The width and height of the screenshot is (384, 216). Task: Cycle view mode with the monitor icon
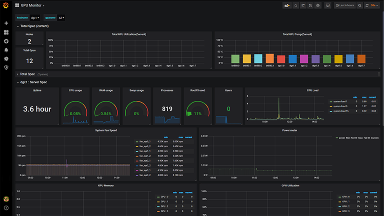coord(328,5)
